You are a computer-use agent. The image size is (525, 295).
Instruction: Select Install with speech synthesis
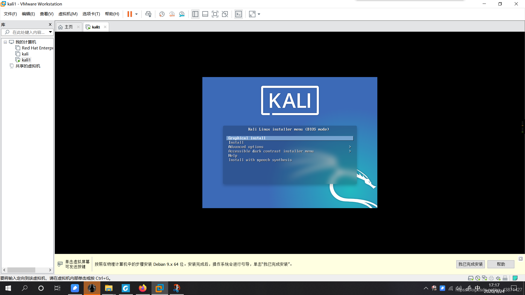290,160
